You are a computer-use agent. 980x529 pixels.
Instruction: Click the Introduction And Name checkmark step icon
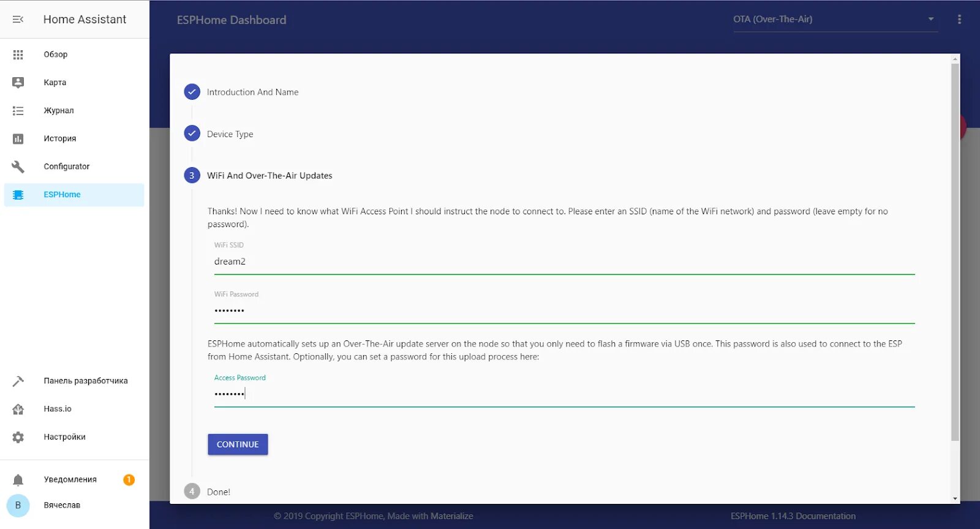click(192, 92)
